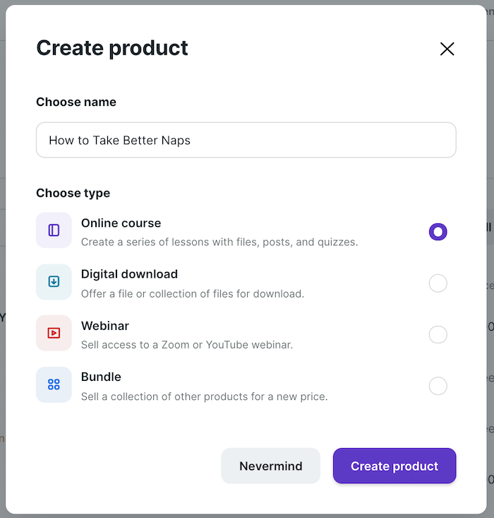
Task: Select the Online course radio button
Action: point(438,232)
